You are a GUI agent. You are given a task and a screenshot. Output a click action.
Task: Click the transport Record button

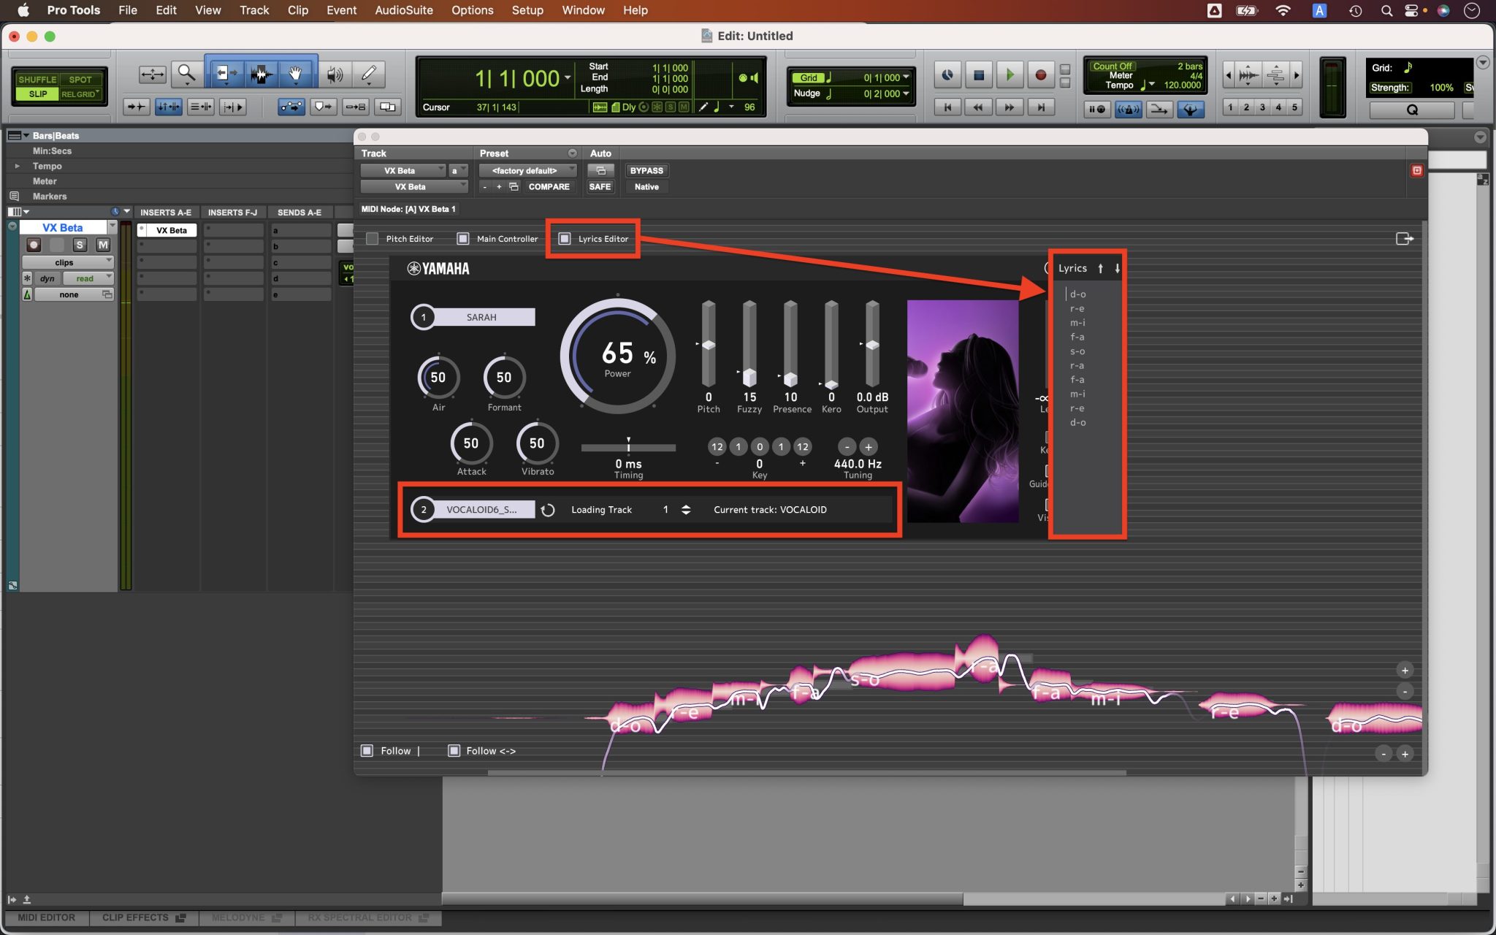(x=1040, y=75)
